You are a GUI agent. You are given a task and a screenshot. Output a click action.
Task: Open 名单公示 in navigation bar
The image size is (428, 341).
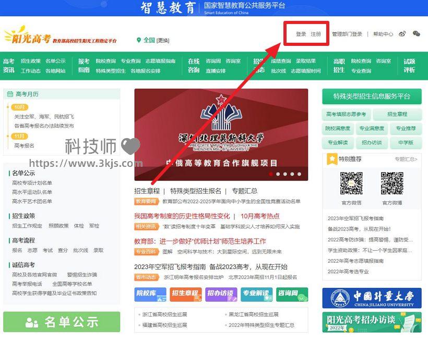coord(55,61)
